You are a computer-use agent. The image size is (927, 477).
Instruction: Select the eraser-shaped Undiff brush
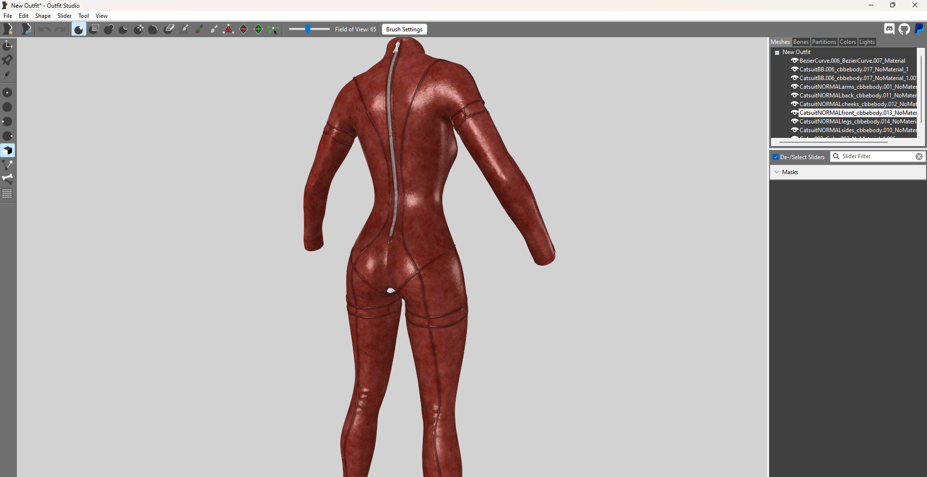(x=169, y=29)
